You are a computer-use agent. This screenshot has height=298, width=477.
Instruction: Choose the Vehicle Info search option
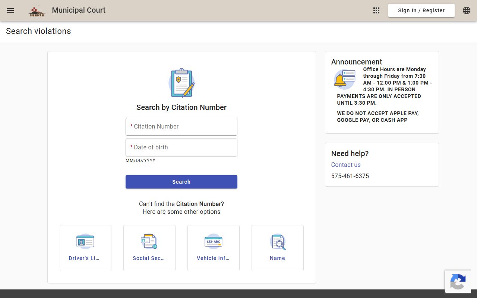tap(214, 248)
